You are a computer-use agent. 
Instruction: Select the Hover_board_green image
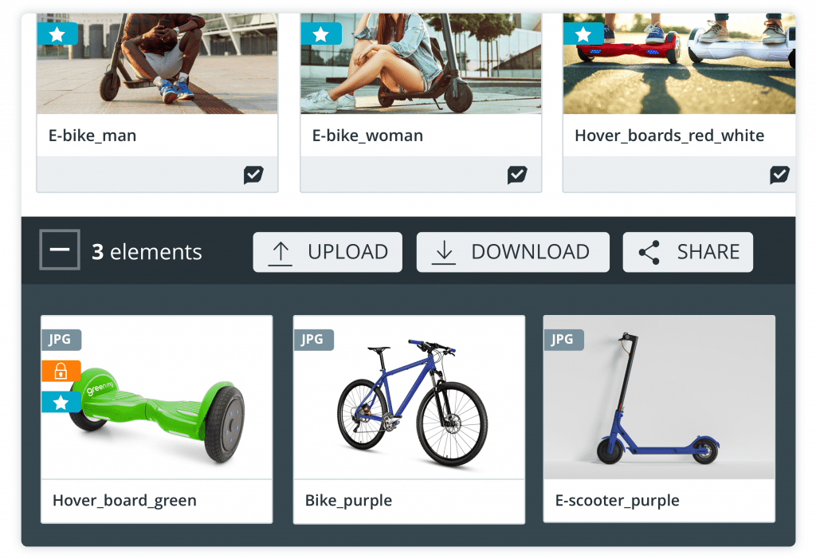[x=157, y=397]
